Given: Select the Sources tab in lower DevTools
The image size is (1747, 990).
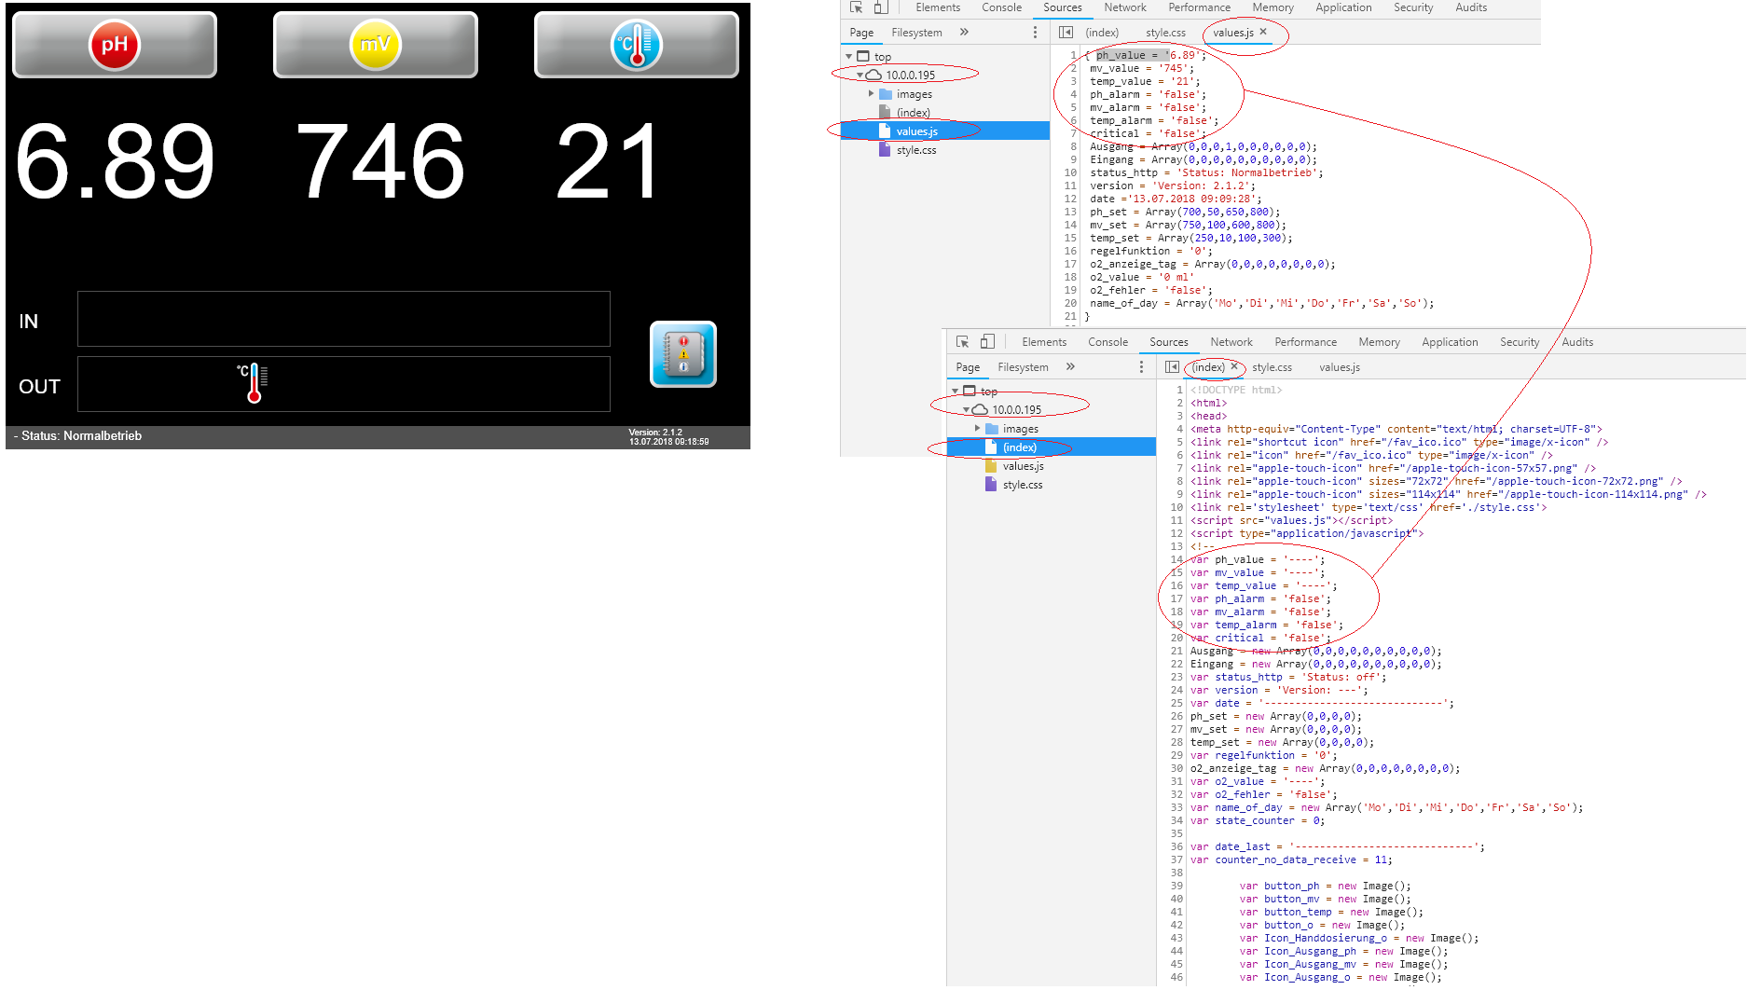Looking at the screenshot, I should click(x=1169, y=342).
